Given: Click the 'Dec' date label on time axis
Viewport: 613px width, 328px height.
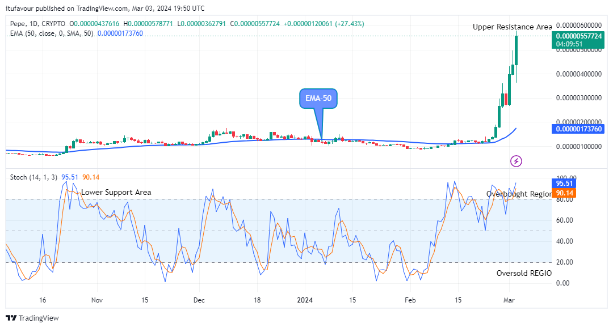Looking at the screenshot, I should [199, 300].
